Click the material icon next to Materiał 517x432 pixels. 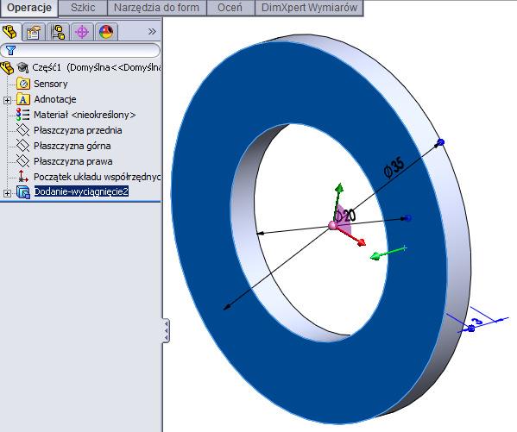point(22,115)
